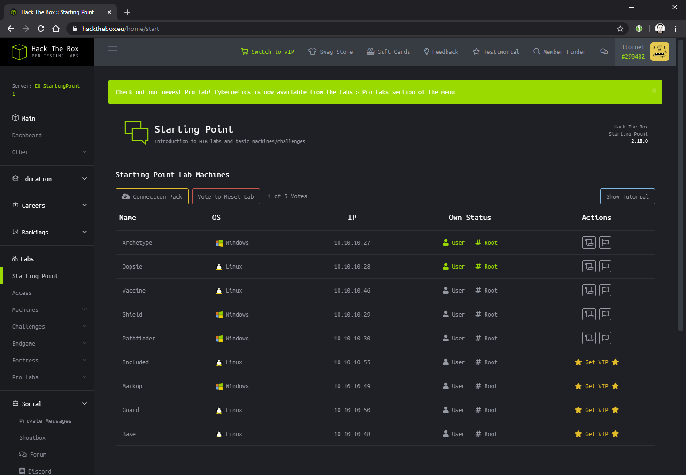
Task: Open Private Messages in Social
Action: coord(46,421)
